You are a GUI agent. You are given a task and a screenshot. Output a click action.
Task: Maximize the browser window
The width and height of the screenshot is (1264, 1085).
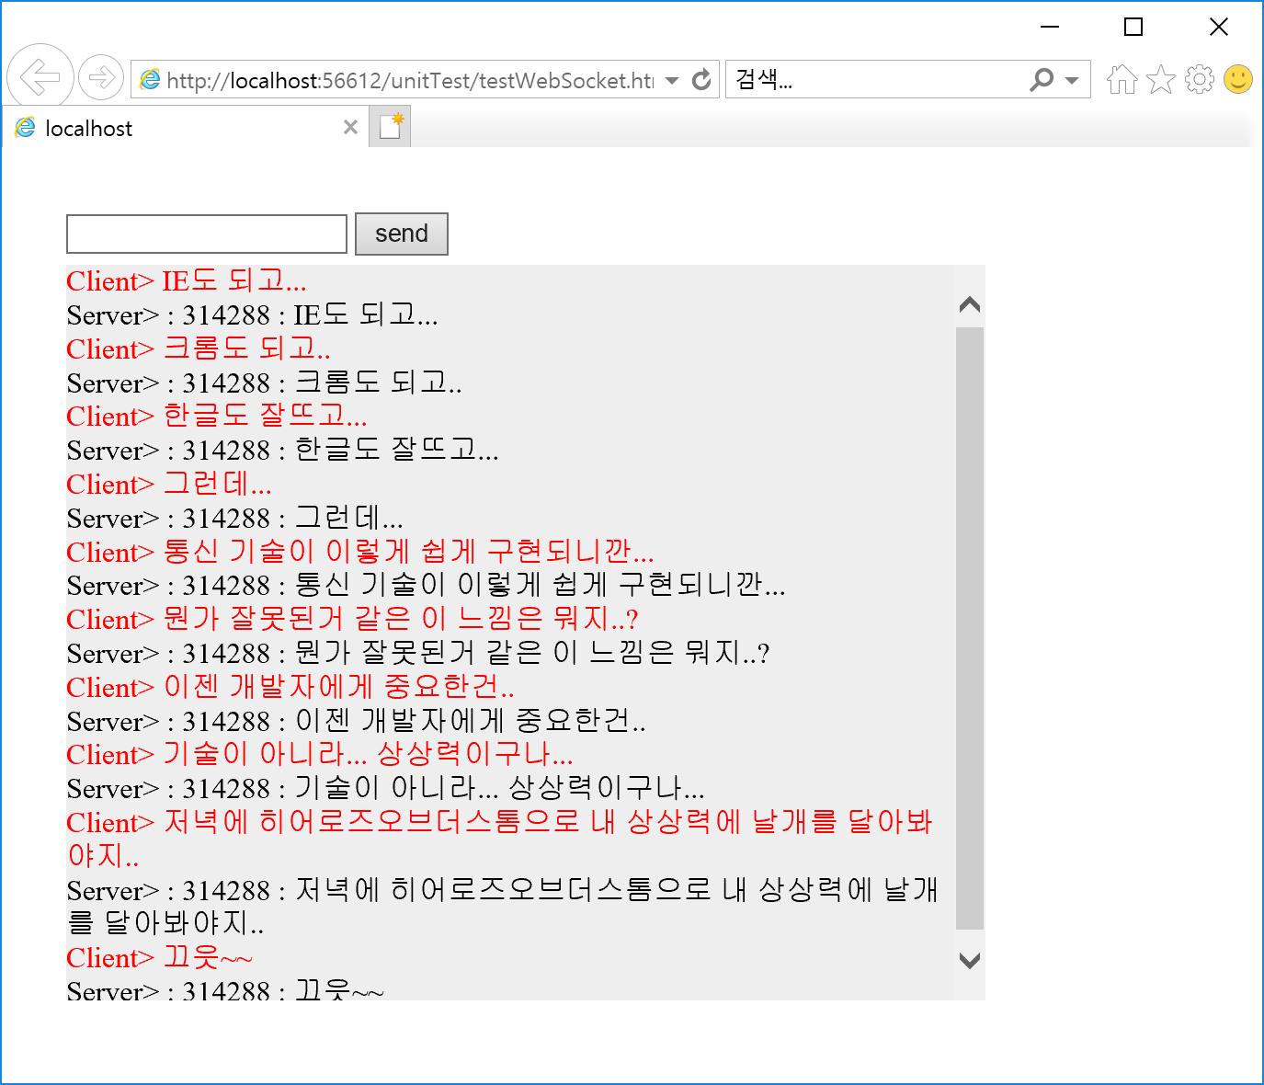1133,28
